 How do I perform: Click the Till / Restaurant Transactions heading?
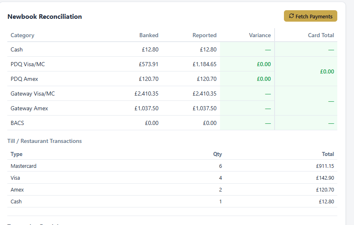[44, 141]
